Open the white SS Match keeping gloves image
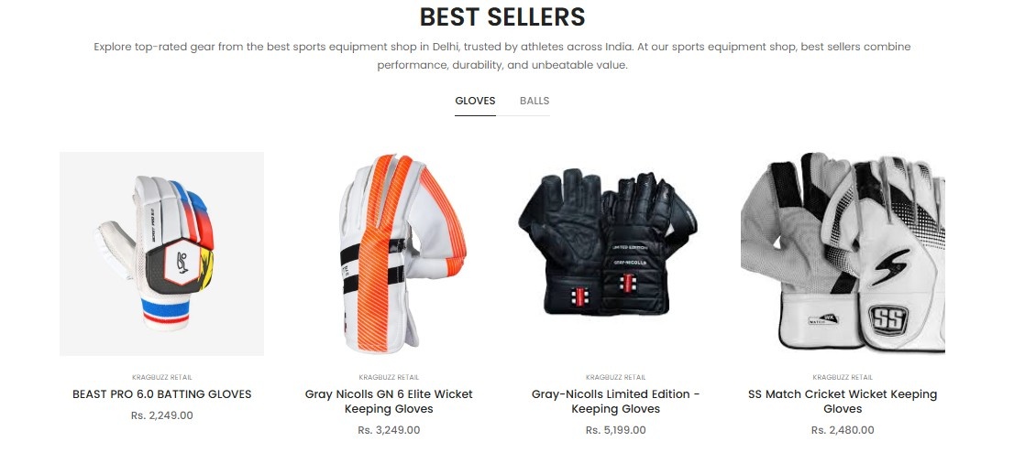The image size is (1036, 463). click(843, 254)
